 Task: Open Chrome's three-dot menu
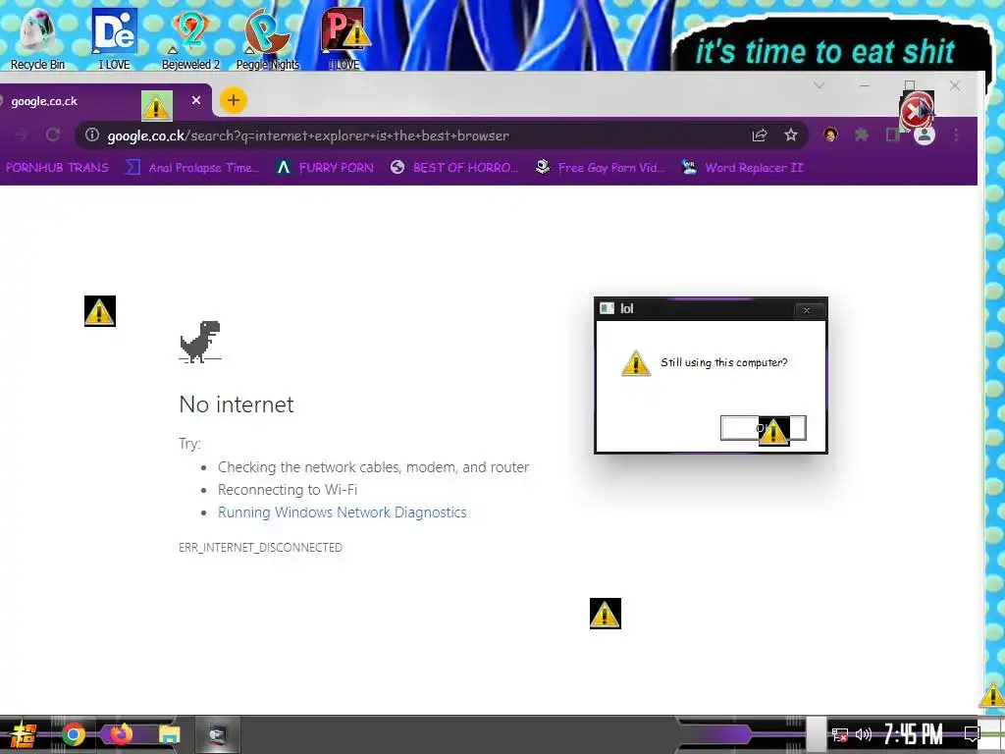pos(956,135)
